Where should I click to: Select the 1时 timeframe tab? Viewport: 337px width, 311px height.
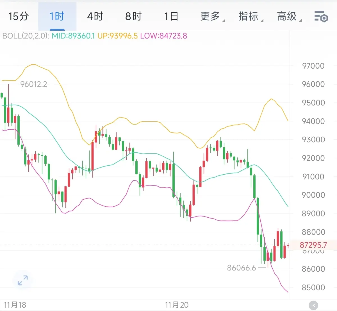[57, 16]
